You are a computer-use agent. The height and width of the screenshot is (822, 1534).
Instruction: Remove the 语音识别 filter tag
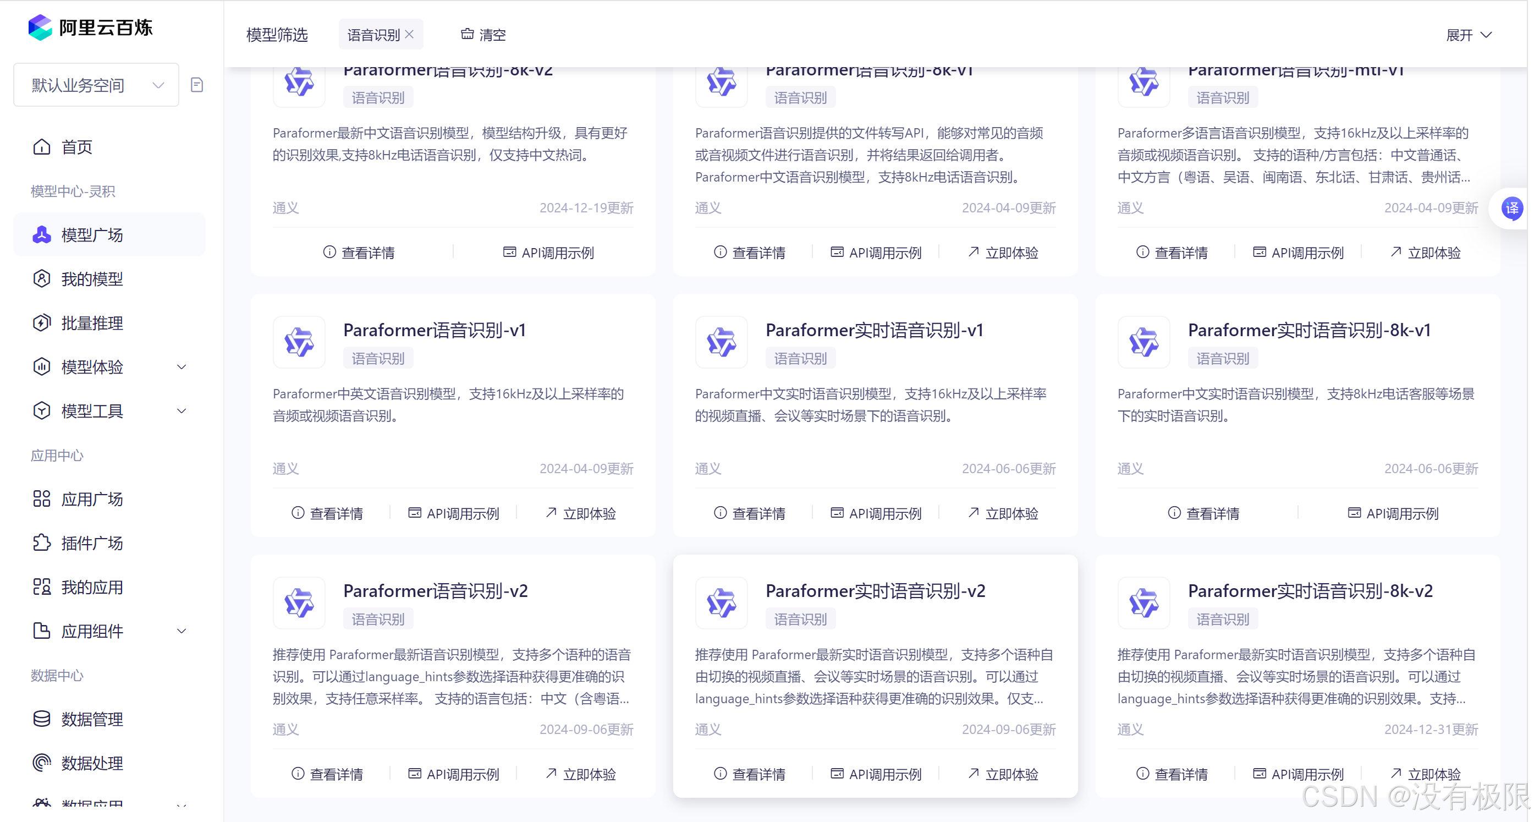click(x=410, y=35)
